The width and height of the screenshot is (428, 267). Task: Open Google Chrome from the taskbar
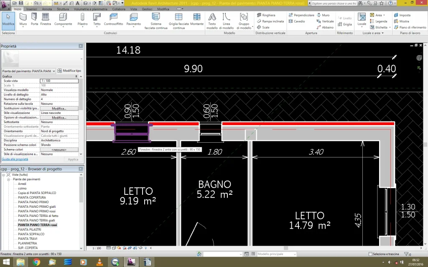[36, 262]
